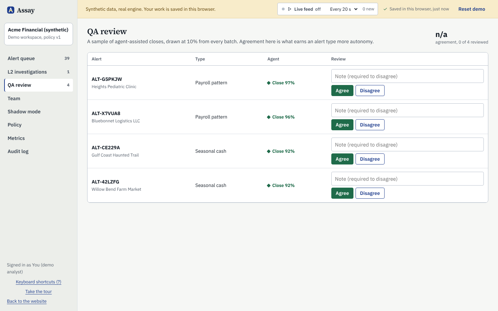Focus the note field for ALT-42LZFG
This screenshot has width=498, height=311.
[407, 179]
